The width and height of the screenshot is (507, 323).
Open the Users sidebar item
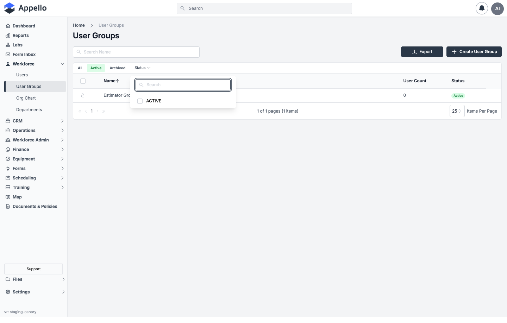coord(35,75)
